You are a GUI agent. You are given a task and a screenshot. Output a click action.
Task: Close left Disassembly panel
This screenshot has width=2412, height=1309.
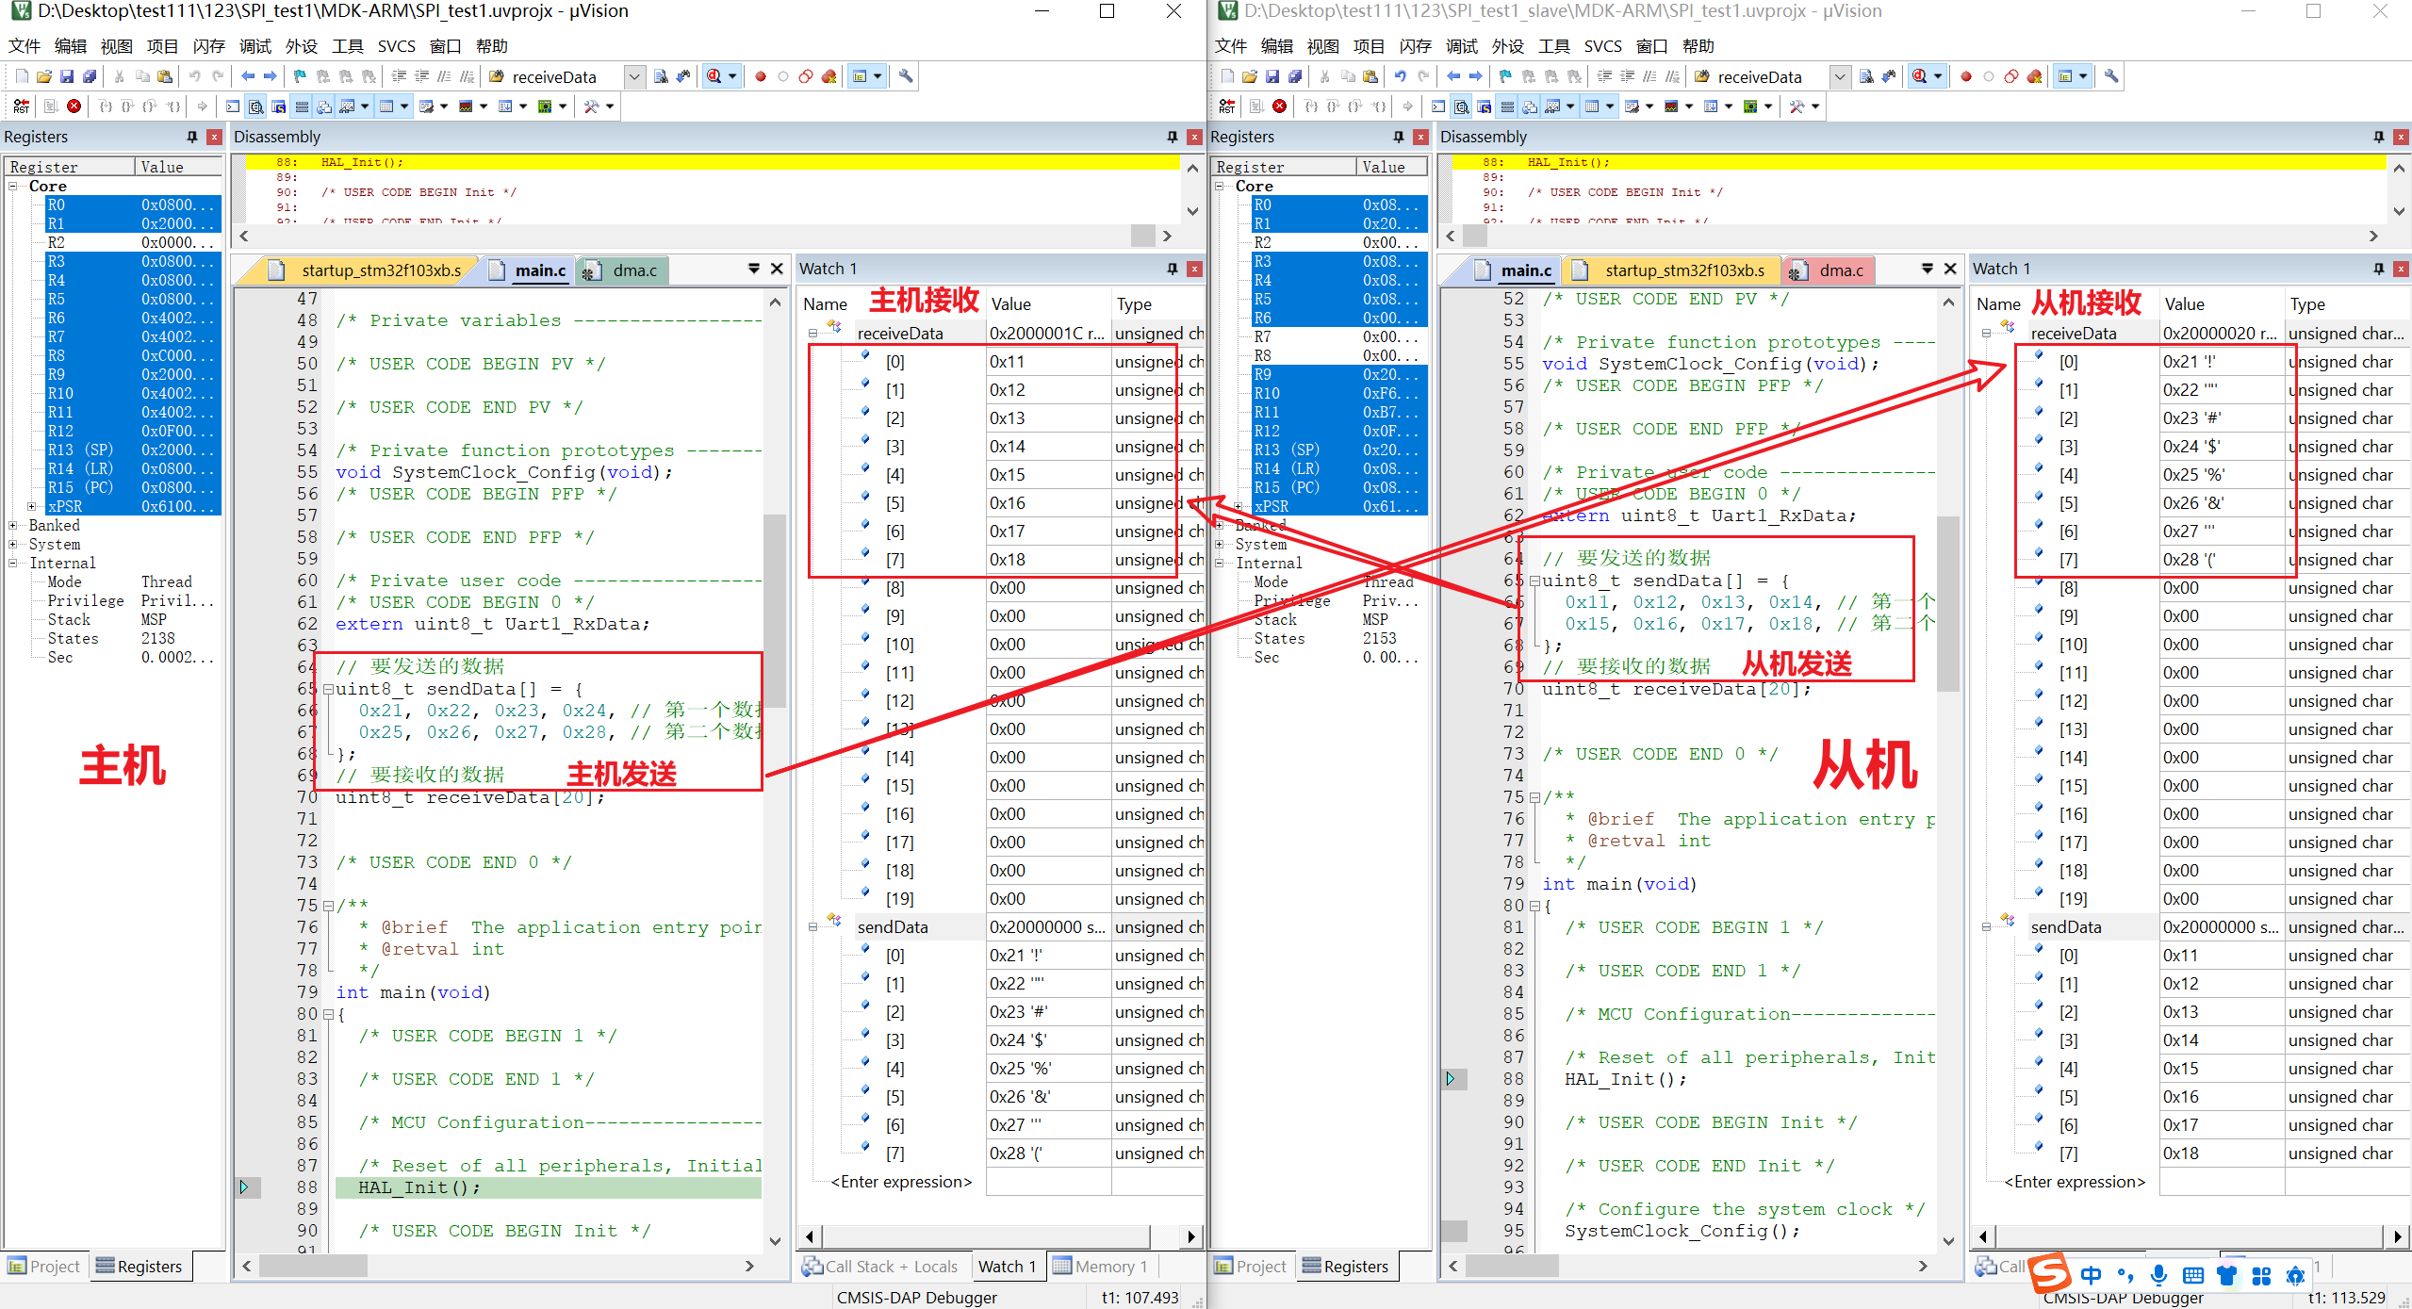pyautogui.click(x=1194, y=138)
